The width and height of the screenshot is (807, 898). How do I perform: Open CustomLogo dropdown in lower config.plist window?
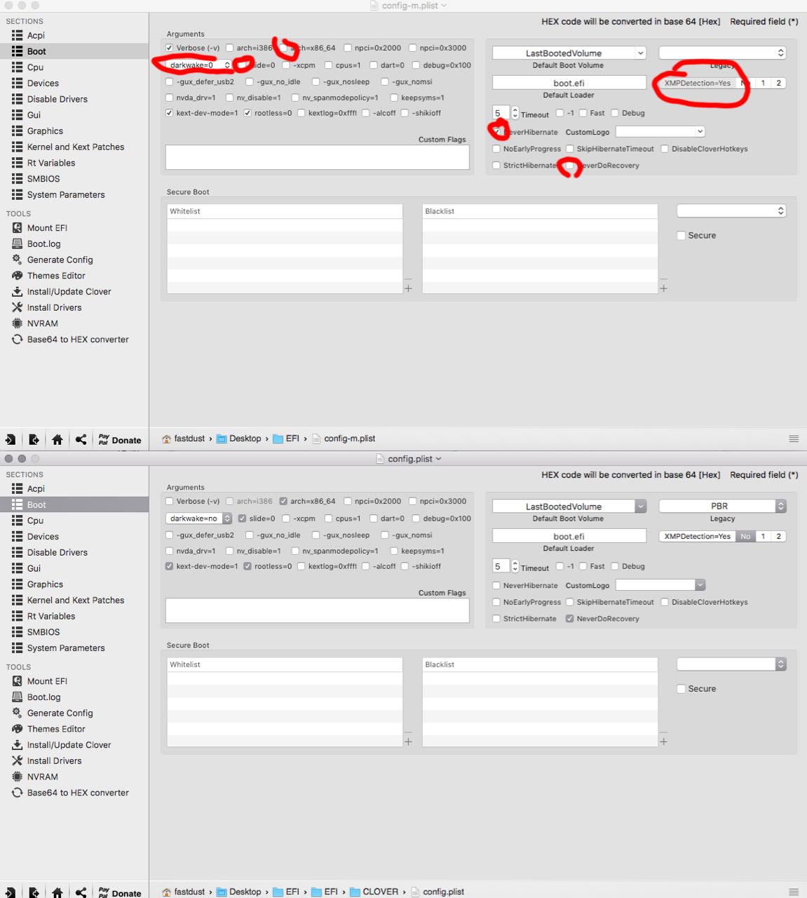[660, 585]
